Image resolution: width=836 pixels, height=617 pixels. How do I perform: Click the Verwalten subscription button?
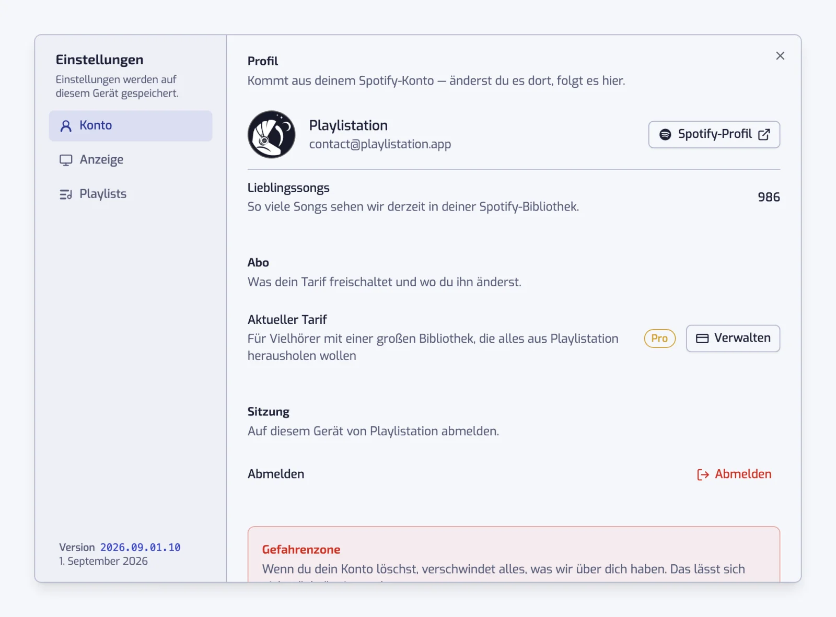tap(733, 339)
